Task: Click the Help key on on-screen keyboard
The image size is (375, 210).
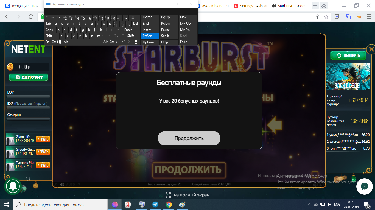Action: [169, 42]
